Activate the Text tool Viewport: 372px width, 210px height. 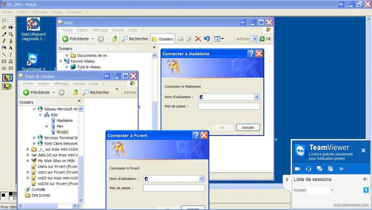click(11, 48)
